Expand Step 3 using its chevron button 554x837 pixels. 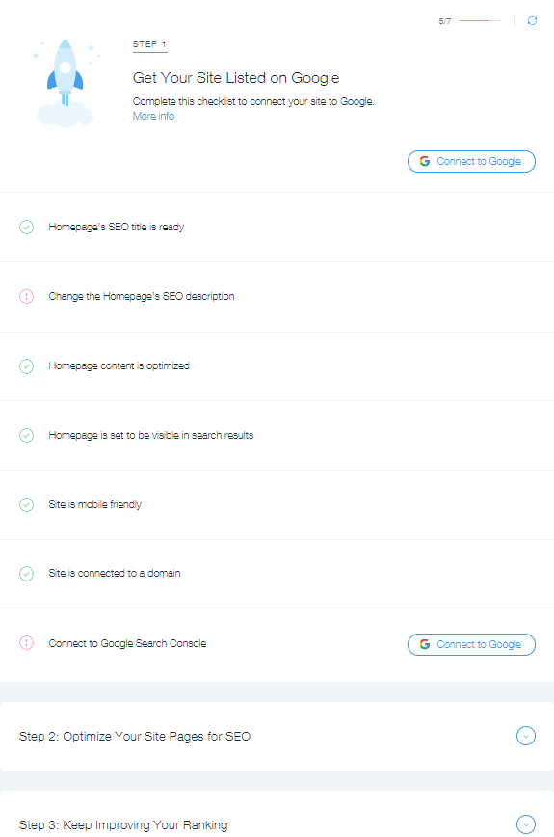pos(526,824)
